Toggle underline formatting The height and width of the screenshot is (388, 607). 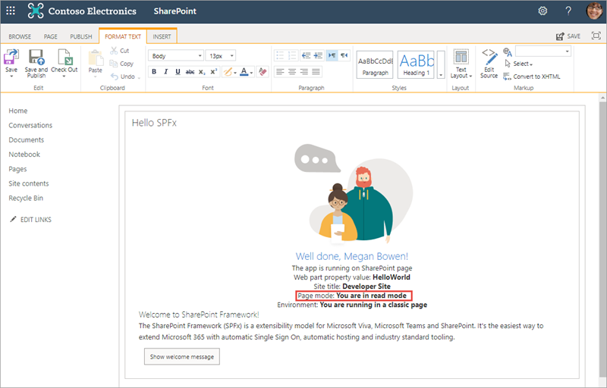pos(178,71)
